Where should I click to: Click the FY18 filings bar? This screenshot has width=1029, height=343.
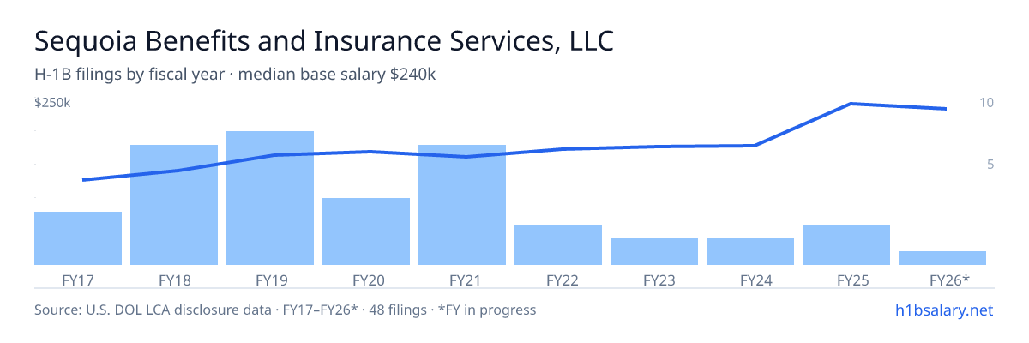174,205
